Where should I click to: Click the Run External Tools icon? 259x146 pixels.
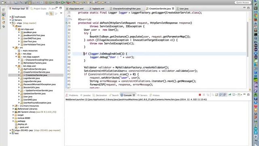coord(68,2)
